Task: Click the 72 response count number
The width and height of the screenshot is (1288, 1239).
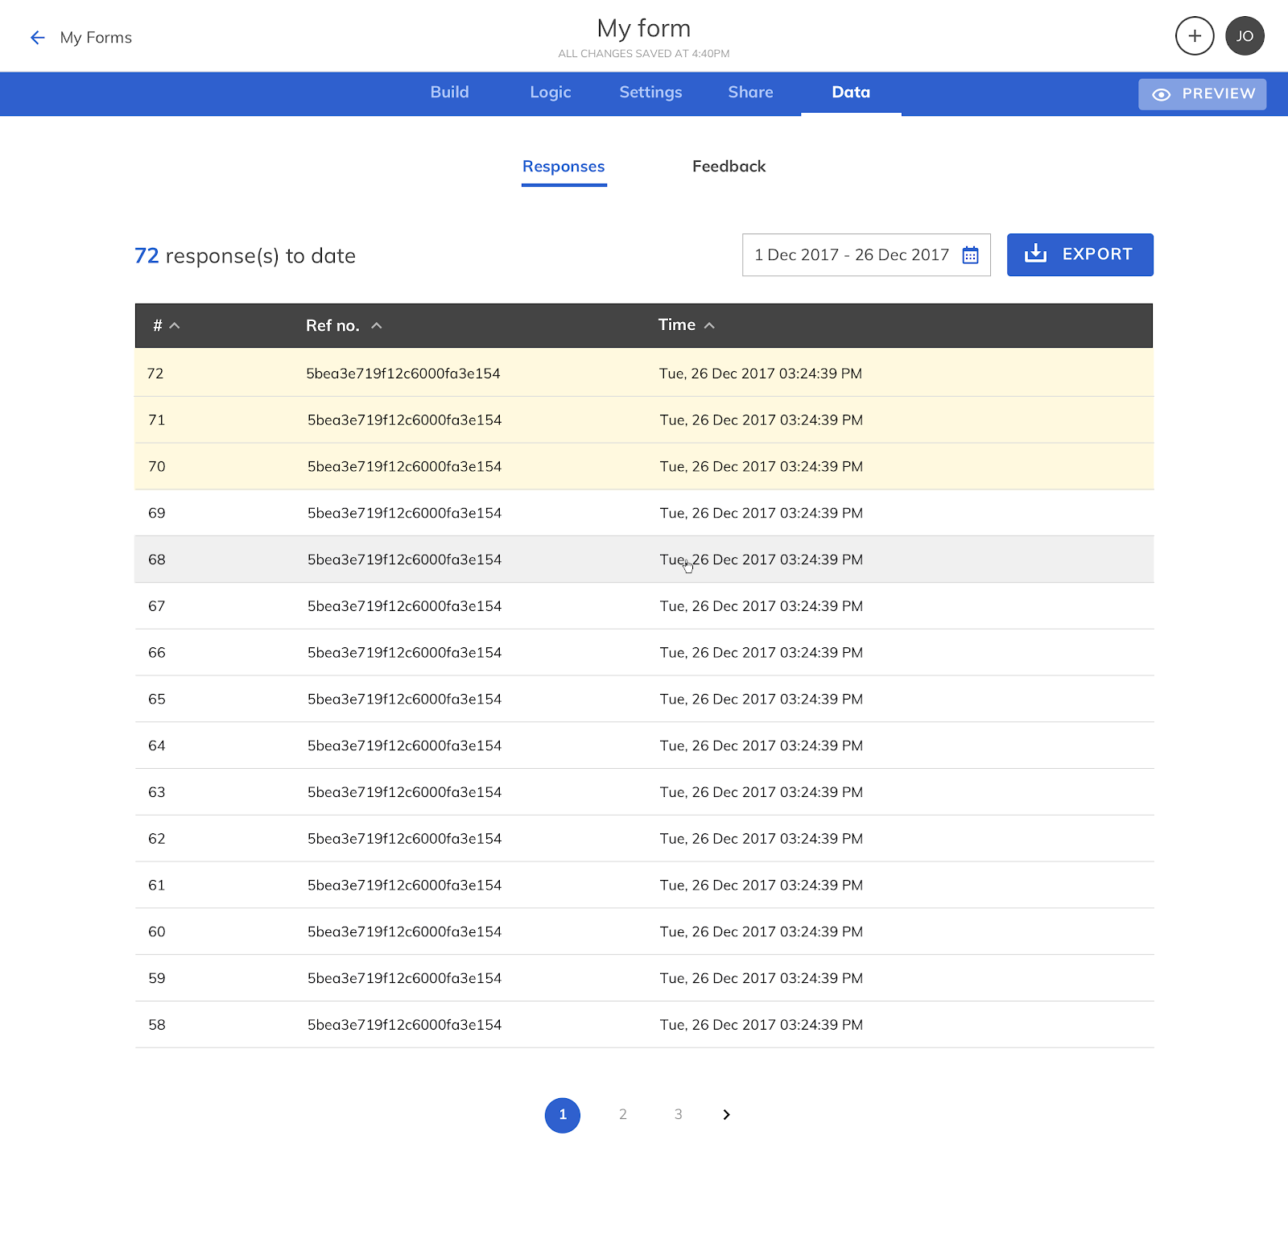Action: (147, 256)
